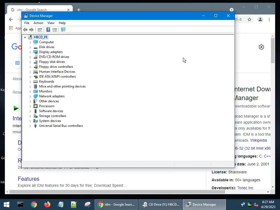Viewport: 280px width, 210px height.
Task: Select the Other devices icon
Action: (36, 101)
